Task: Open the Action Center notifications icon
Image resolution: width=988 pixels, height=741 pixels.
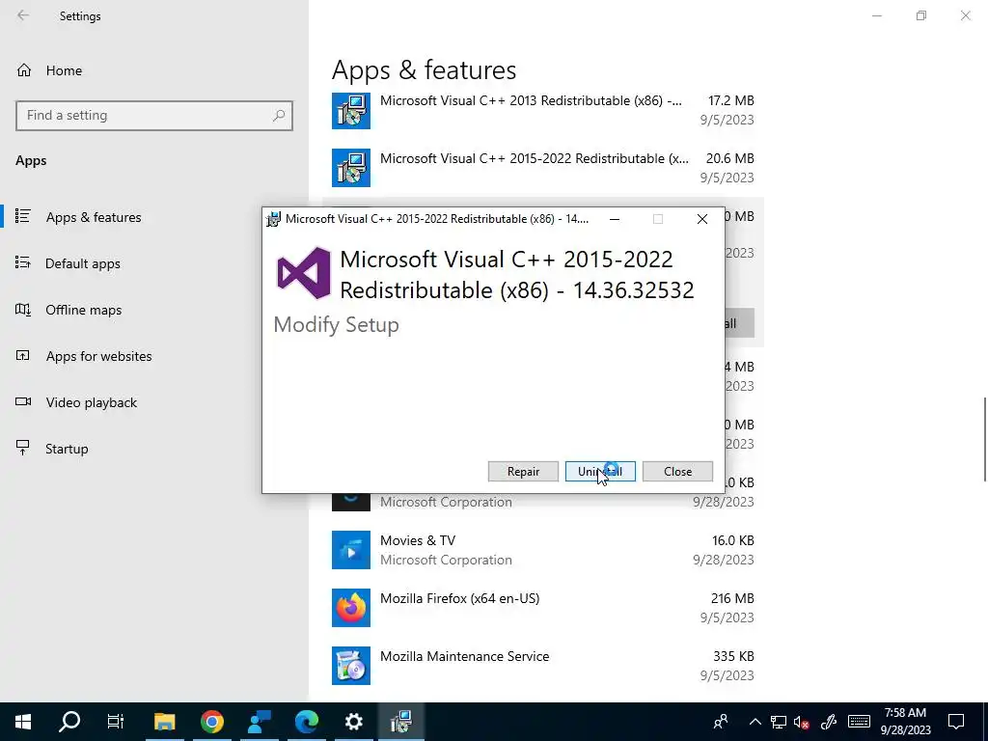Action: pos(956,722)
